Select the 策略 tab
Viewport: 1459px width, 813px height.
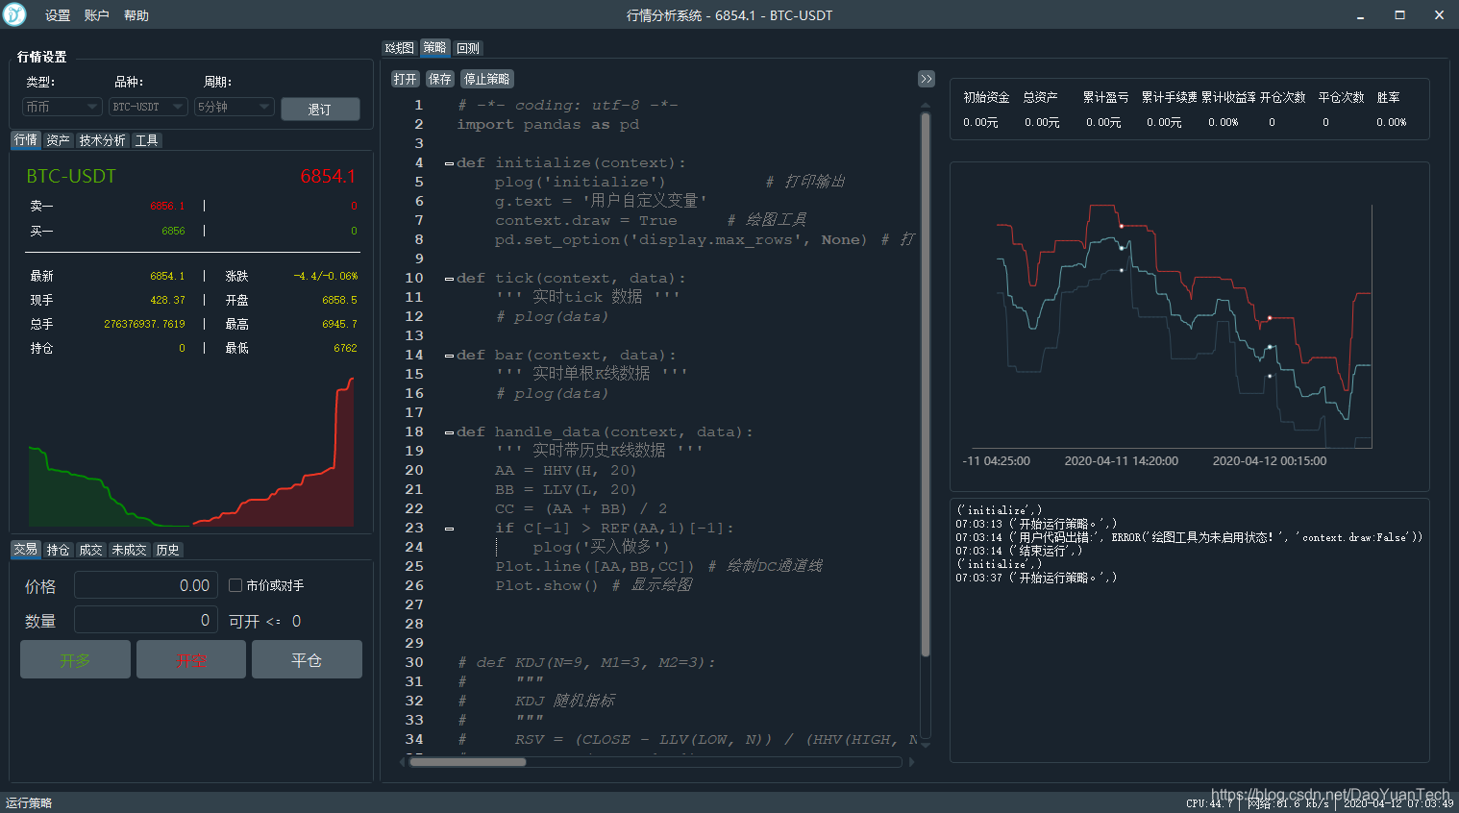(435, 48)
